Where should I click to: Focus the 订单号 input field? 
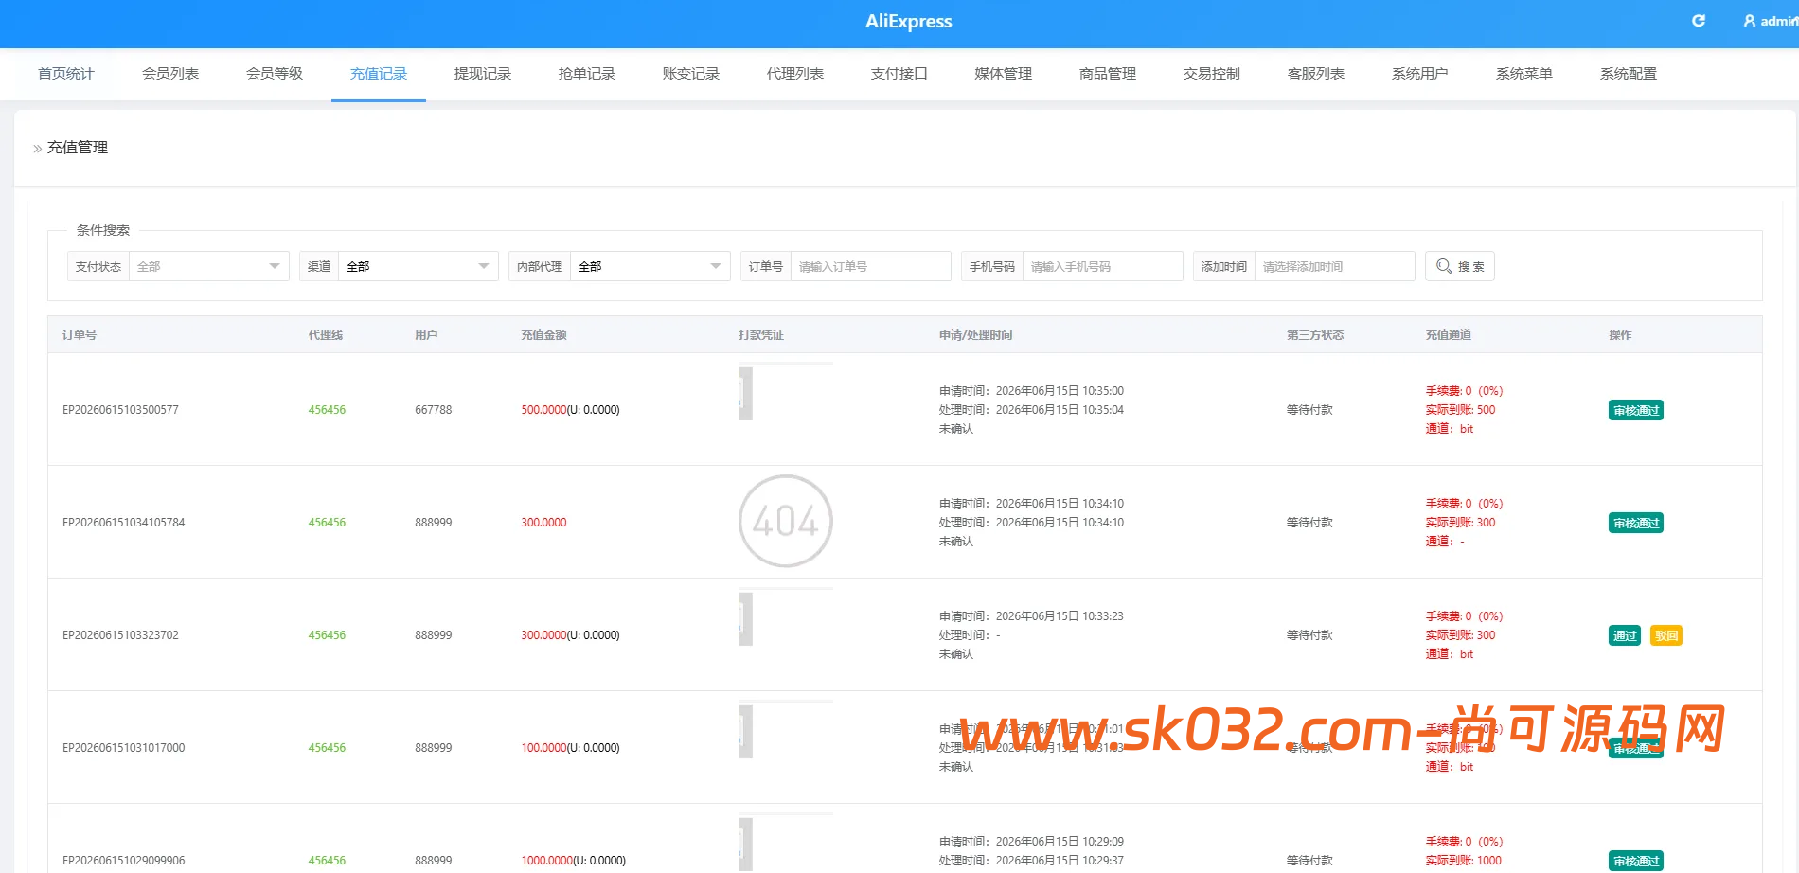point(870,266)
